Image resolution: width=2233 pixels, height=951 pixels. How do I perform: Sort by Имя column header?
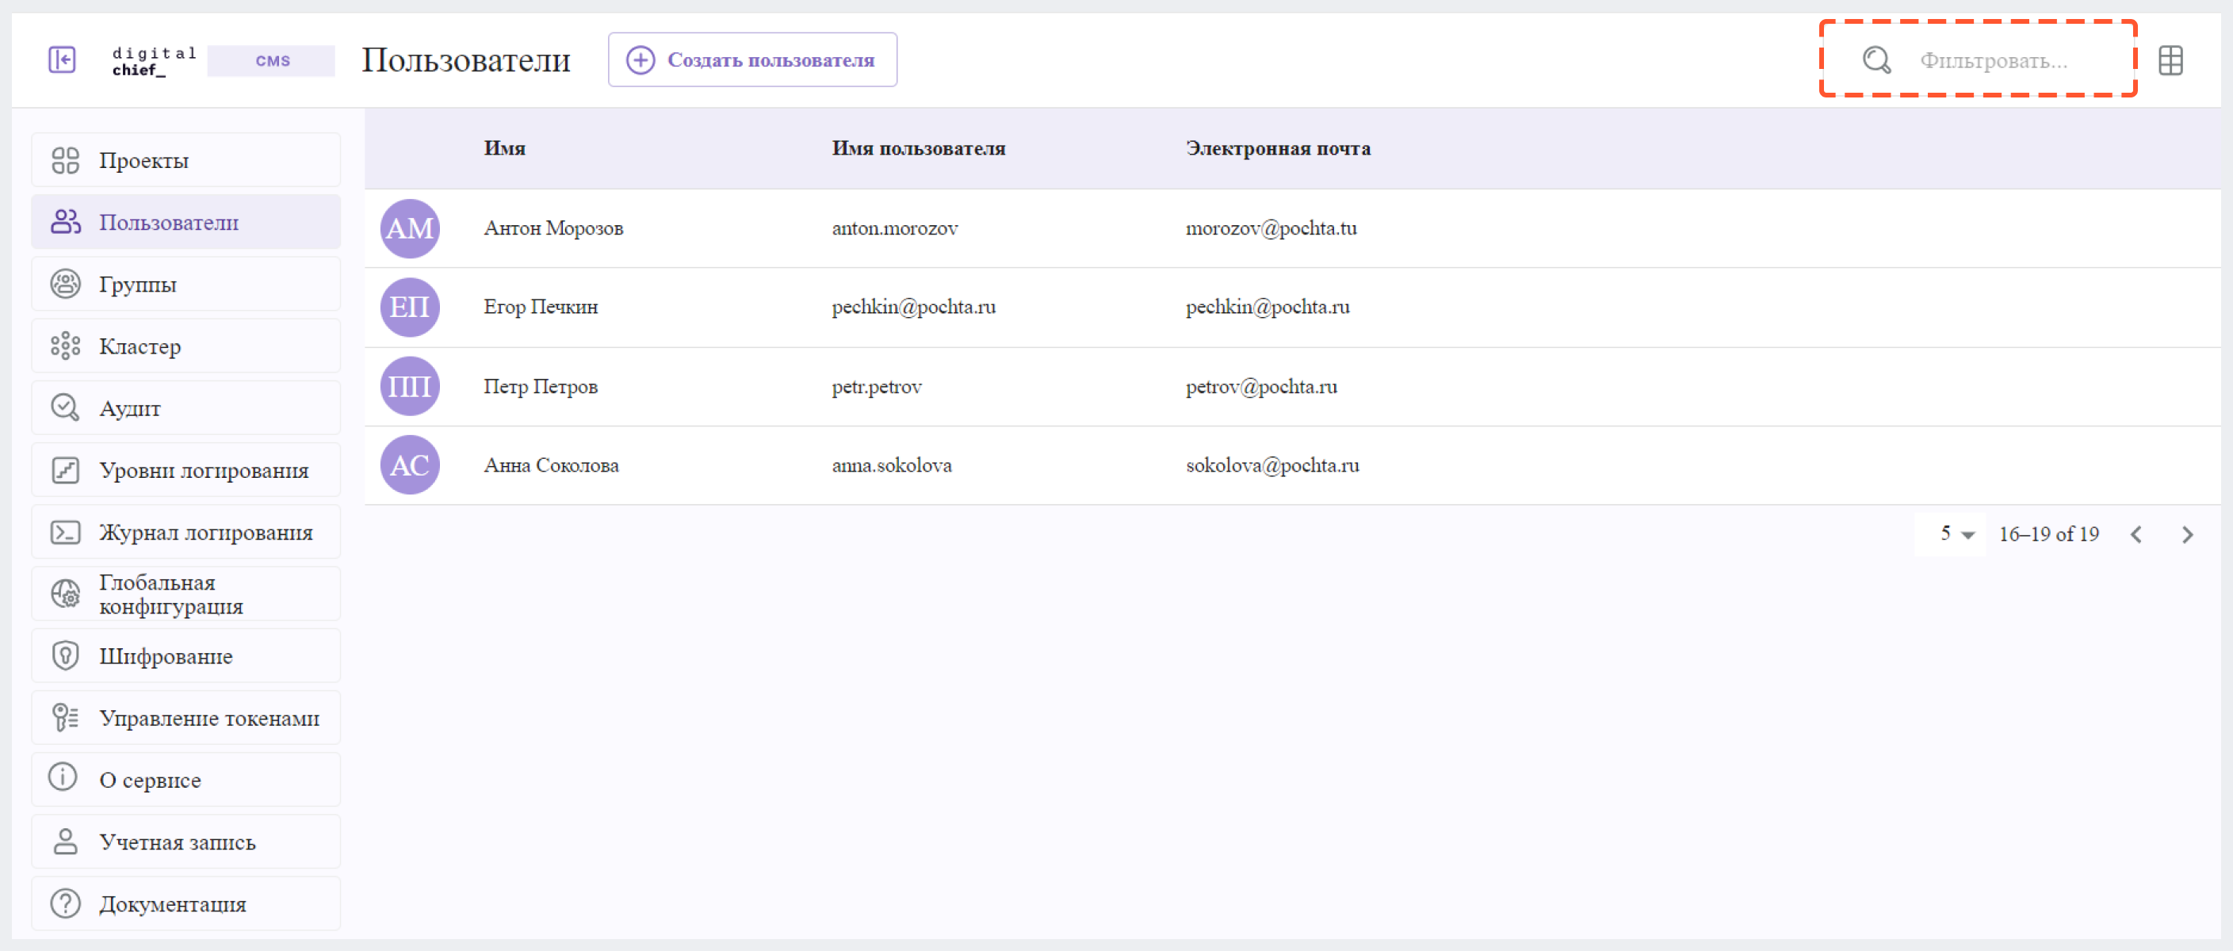504,148
